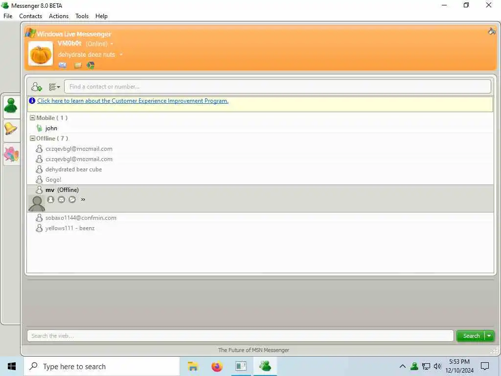
Task: Open the File menu
Action: click(8, 16)
